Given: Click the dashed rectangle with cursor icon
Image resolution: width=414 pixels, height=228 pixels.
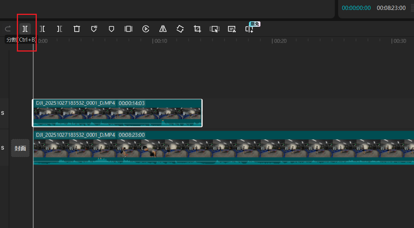Looking at the screenshot, I should [x=214, y=29].
